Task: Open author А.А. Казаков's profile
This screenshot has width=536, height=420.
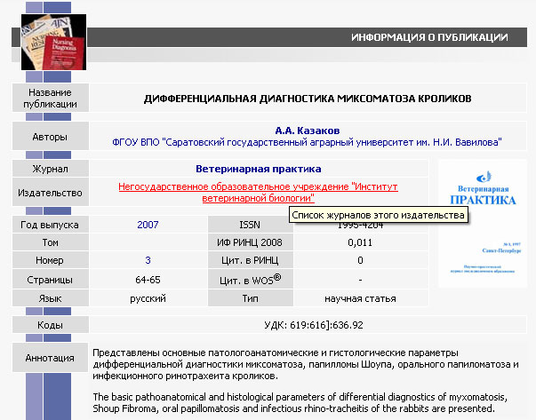Action: [x=307, y=129]
